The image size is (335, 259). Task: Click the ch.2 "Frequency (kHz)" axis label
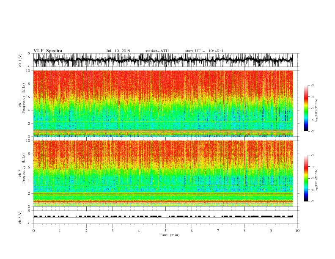coord(24,168)
